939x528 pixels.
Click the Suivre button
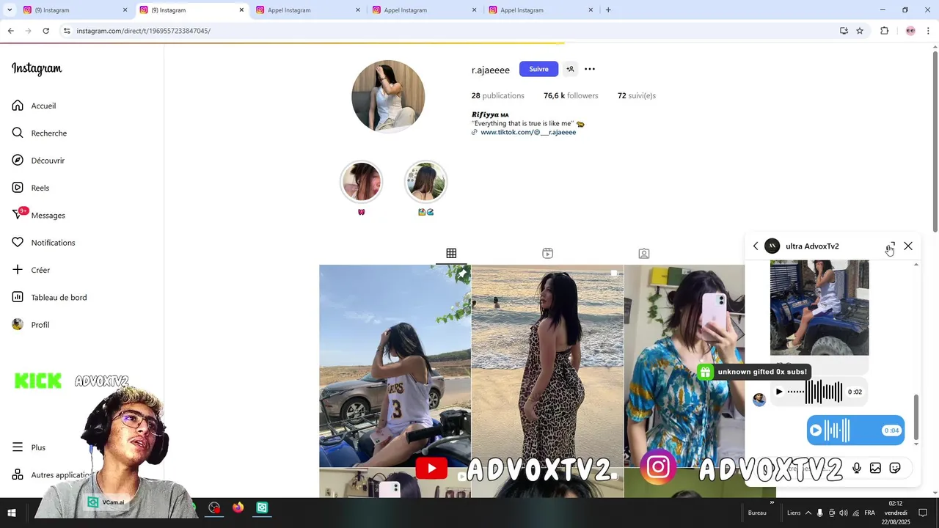(538, 69)
